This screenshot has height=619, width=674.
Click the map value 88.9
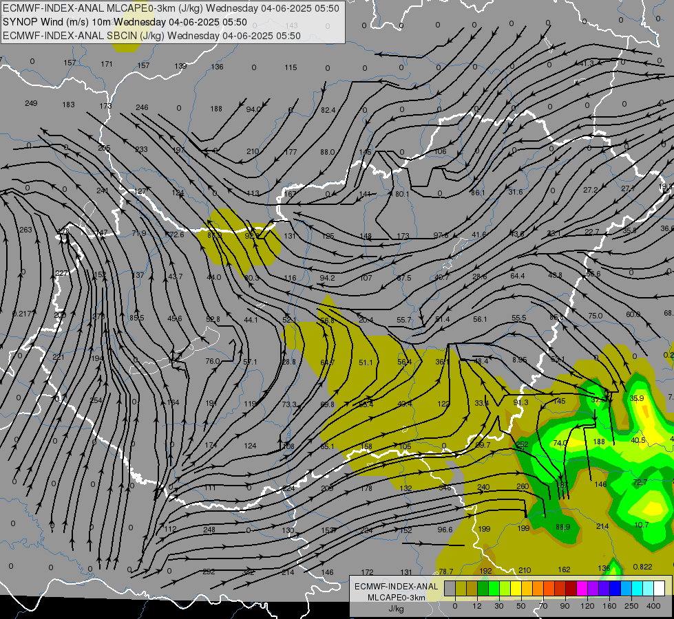click(x=562, y=527)
